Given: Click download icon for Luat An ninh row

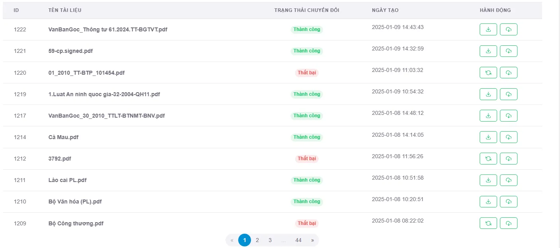Looking at the screenshot, I should (488, 94).
